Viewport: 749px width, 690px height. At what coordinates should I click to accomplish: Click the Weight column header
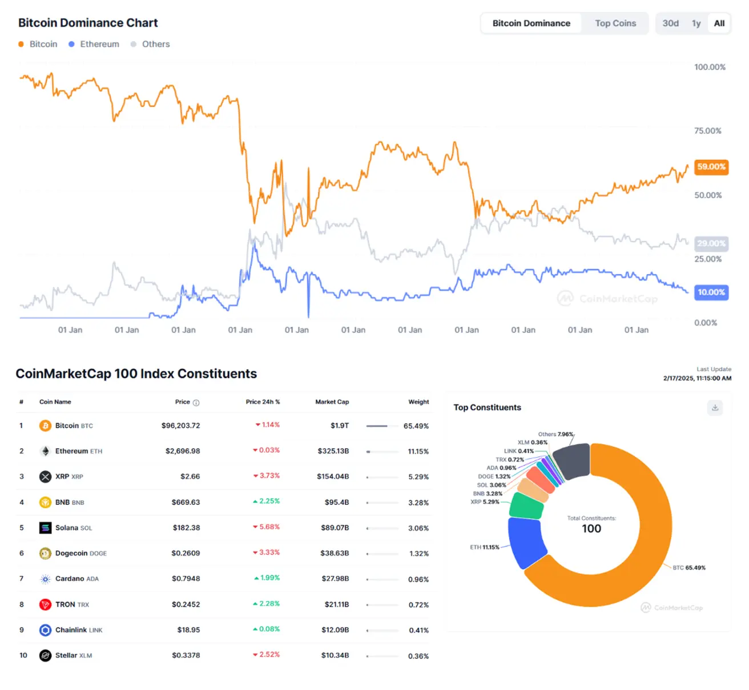click(x=418, y=402)
